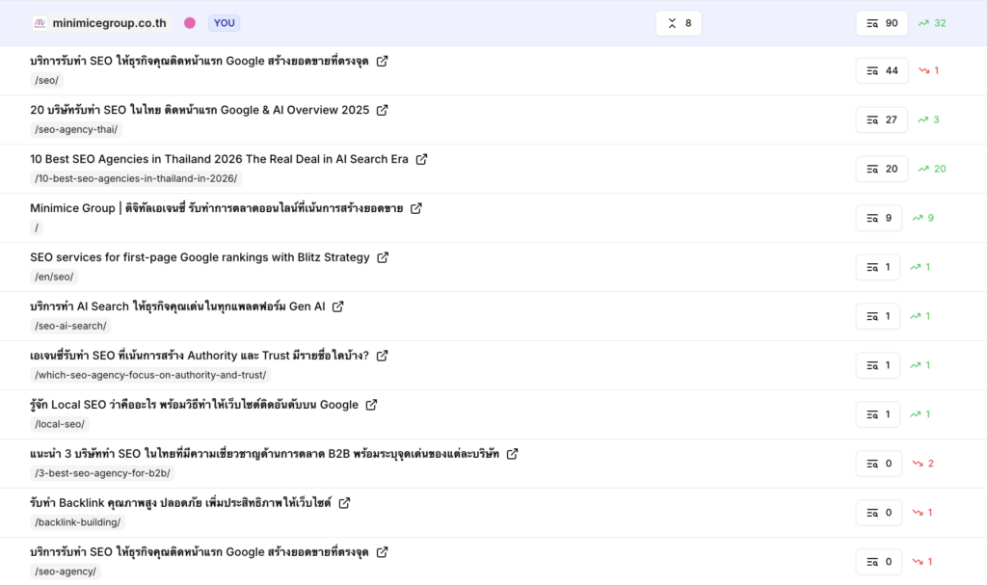Click the pink color dot beside minimicegroup.co.th
987x585 pixels.
tap(190, 23)
